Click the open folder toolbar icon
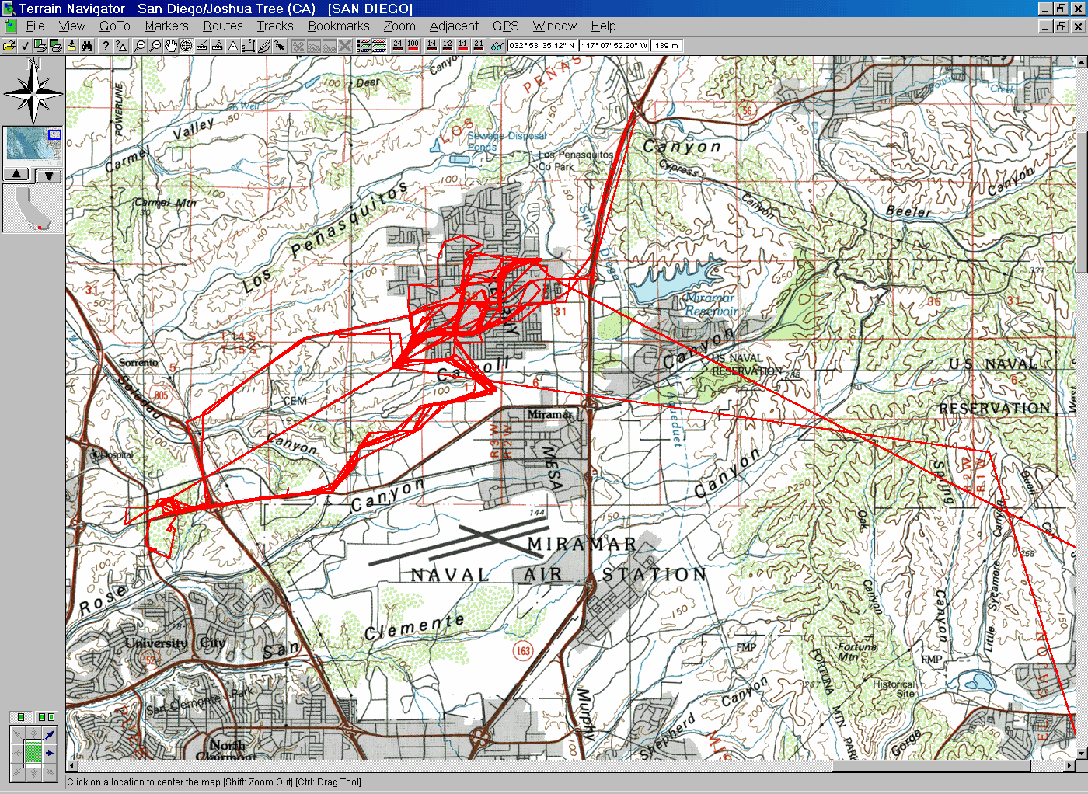The image size is (1088, 794). 9,46
